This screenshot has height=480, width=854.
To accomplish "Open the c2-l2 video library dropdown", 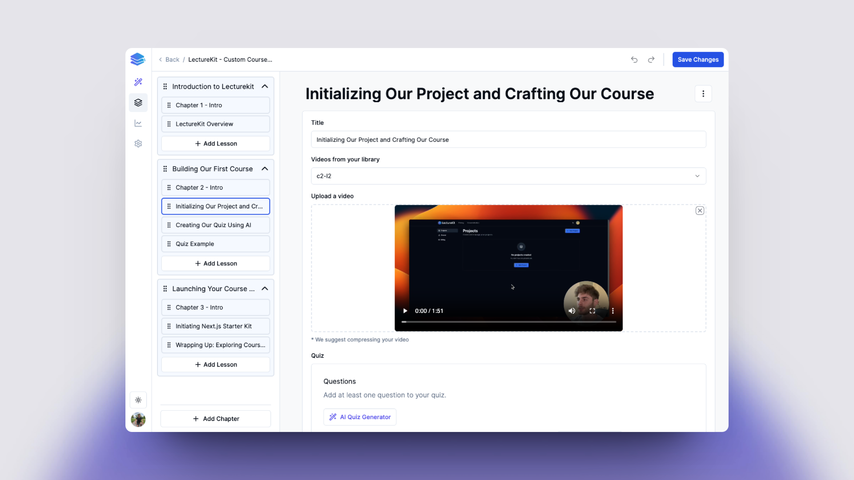I will click(x=508, y=176).
